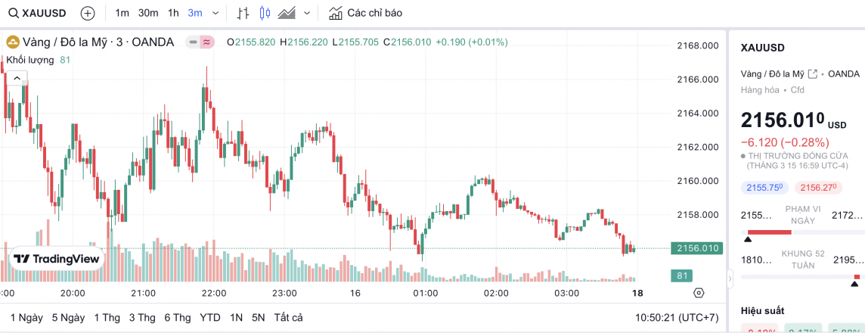Screen dimensions: 865x333
Task: Add a symbol with the plus icon
Action: (x=88, y=13)
